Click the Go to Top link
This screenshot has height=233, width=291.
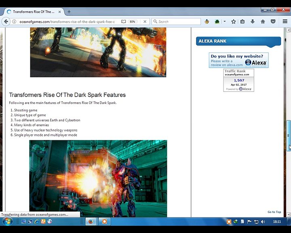tap(274, 212)
